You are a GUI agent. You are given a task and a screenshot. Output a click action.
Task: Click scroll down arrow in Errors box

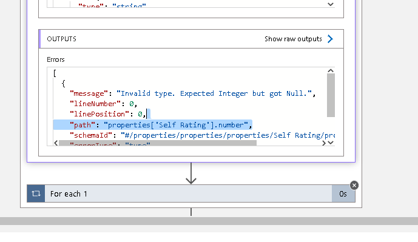[331, 143]
